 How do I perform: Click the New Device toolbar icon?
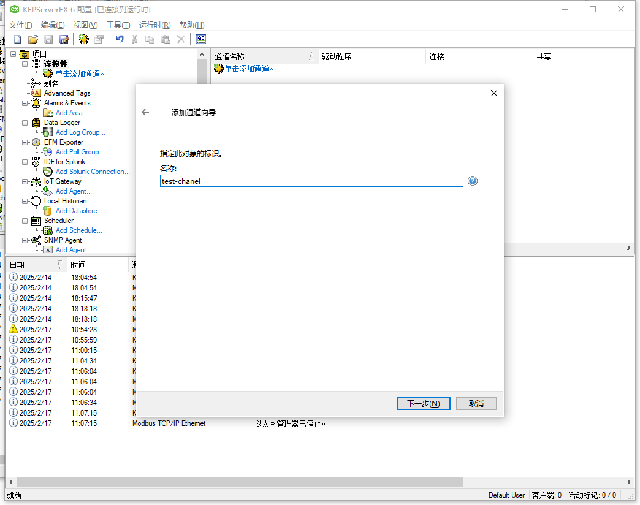click(99, 39)
